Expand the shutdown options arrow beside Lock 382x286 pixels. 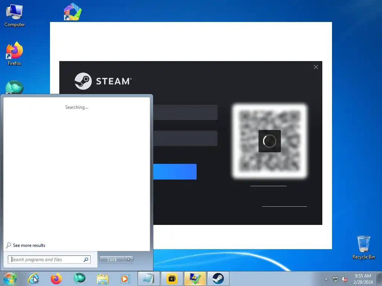coord(129,260)
